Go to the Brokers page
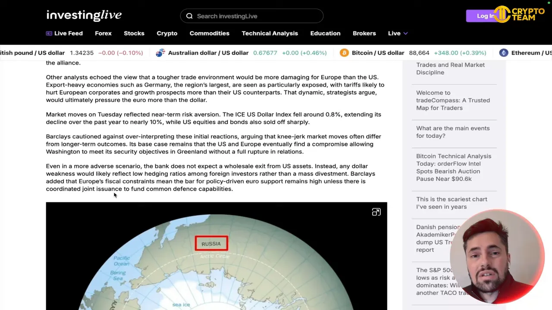This screenshot has height=310, width=552. 364,33
